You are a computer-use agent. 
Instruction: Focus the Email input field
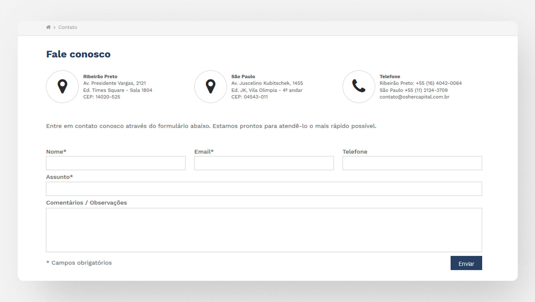(264, 163)
